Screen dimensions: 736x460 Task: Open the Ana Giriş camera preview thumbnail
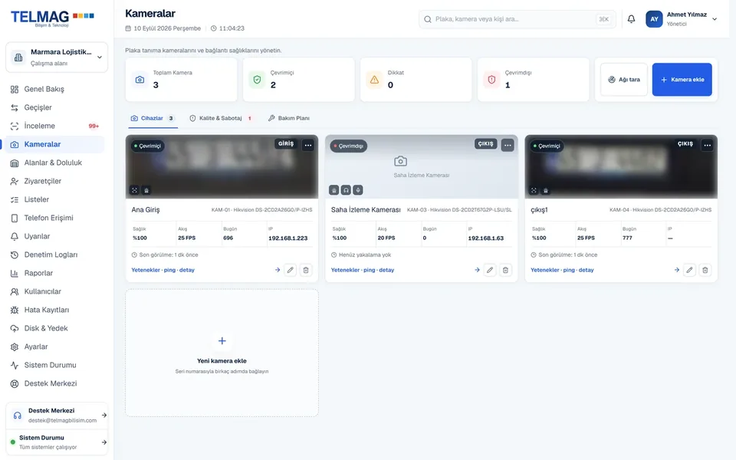click(222, 166)
